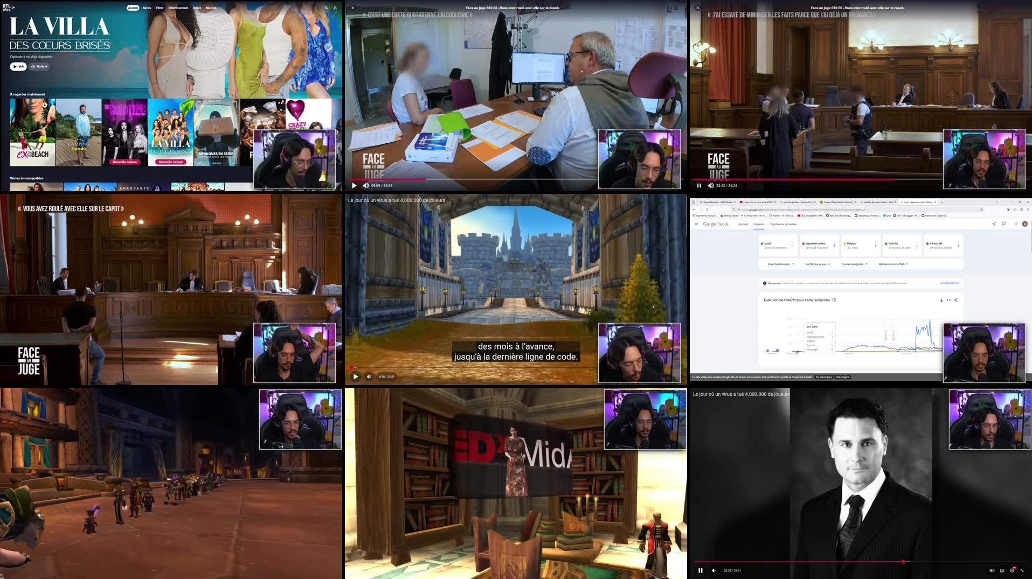This screenshot has height=579, width=1032.
Task: Click the Google Trends share icon in header
Action: tap(994, 224)
